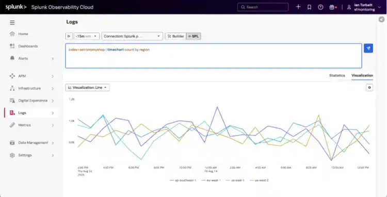The image size is (387, 197).
Task: Expand the APM submenu chevron
Action: [53, 76]
